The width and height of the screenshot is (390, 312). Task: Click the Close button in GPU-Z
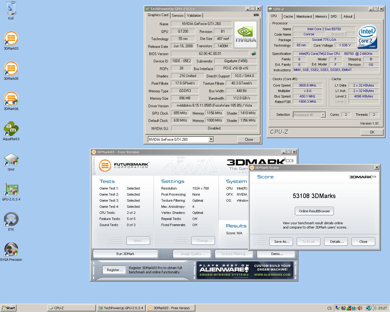pos(249,139)
